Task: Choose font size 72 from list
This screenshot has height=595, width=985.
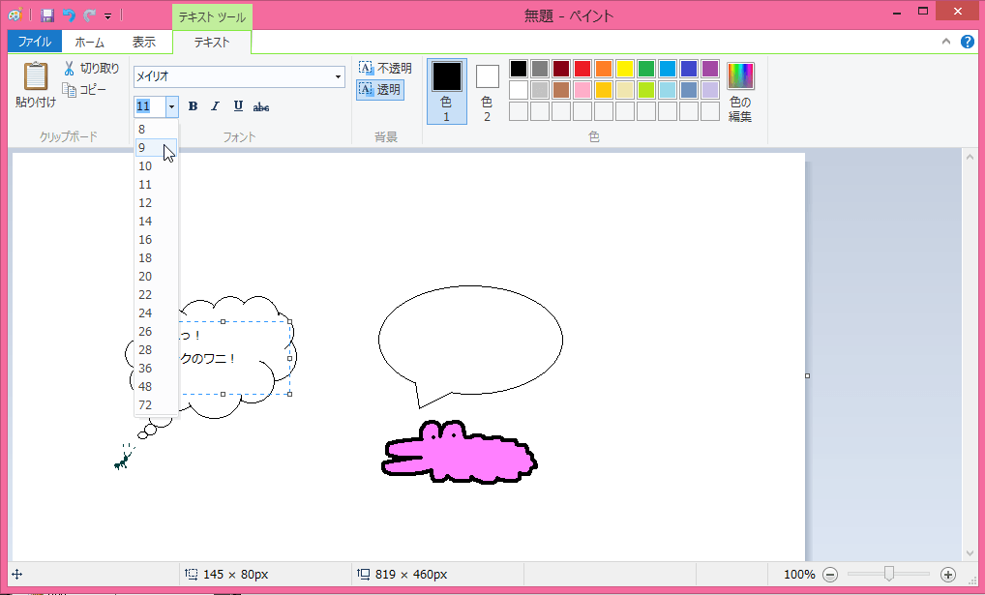Action: (156, 405)
